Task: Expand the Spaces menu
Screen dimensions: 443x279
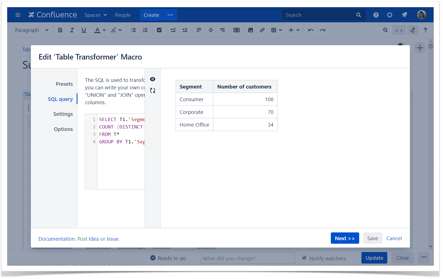Action: pos(95,15)
